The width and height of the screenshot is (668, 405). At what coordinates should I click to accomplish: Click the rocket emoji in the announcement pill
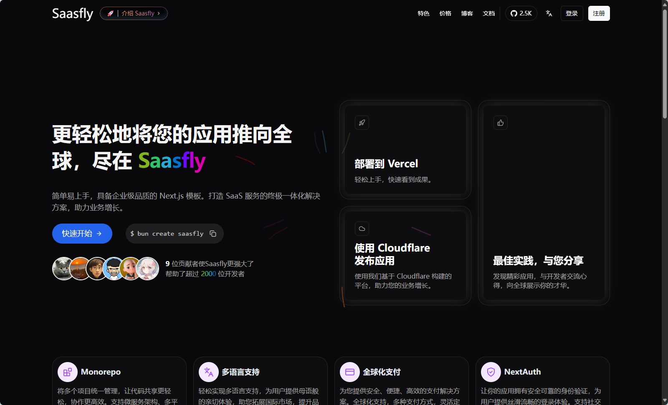[x=110, y=13]
